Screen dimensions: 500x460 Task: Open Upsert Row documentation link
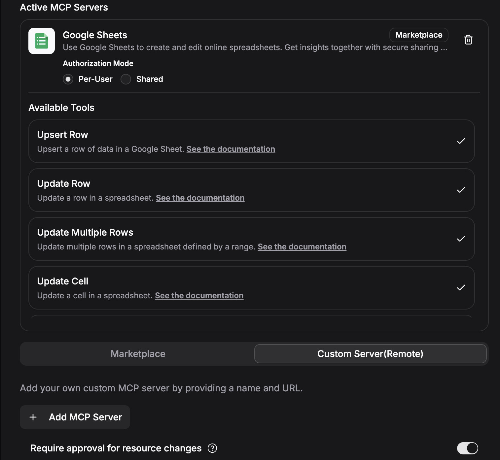pos(231,149)
